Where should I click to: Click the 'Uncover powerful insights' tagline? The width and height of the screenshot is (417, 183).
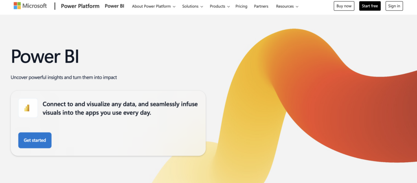[64, 77]
